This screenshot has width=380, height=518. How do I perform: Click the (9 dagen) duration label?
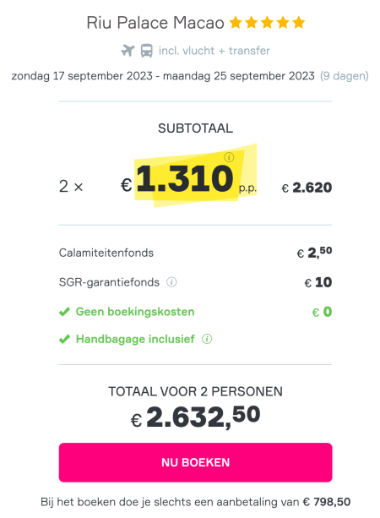click(x=344, y=76)
